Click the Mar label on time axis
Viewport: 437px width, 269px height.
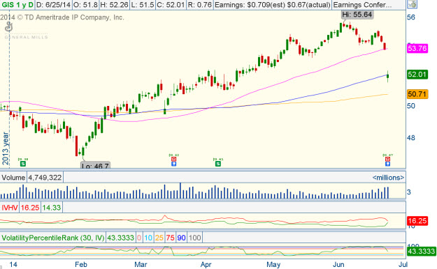141,264
